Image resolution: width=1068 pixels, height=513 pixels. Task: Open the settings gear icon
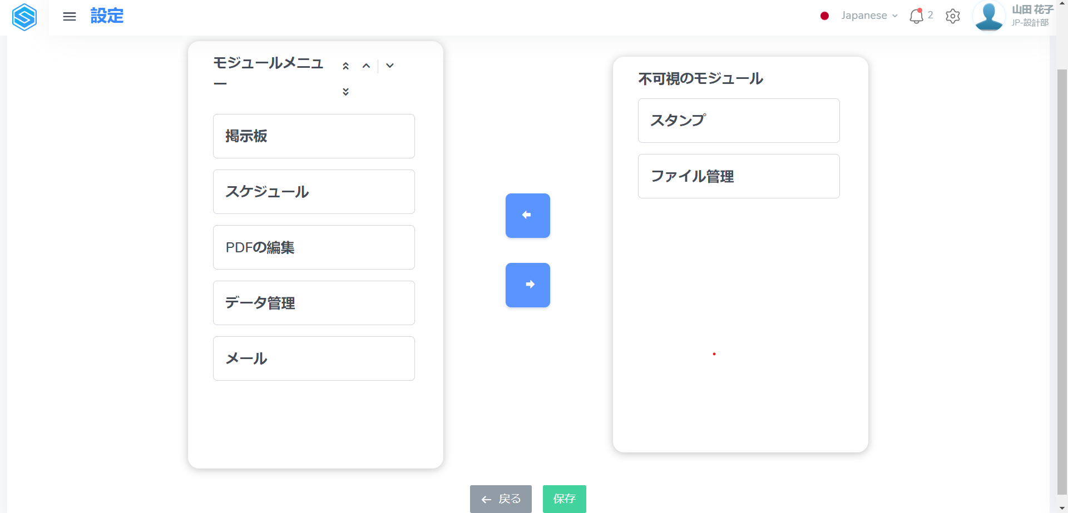[x=953, y=16]
